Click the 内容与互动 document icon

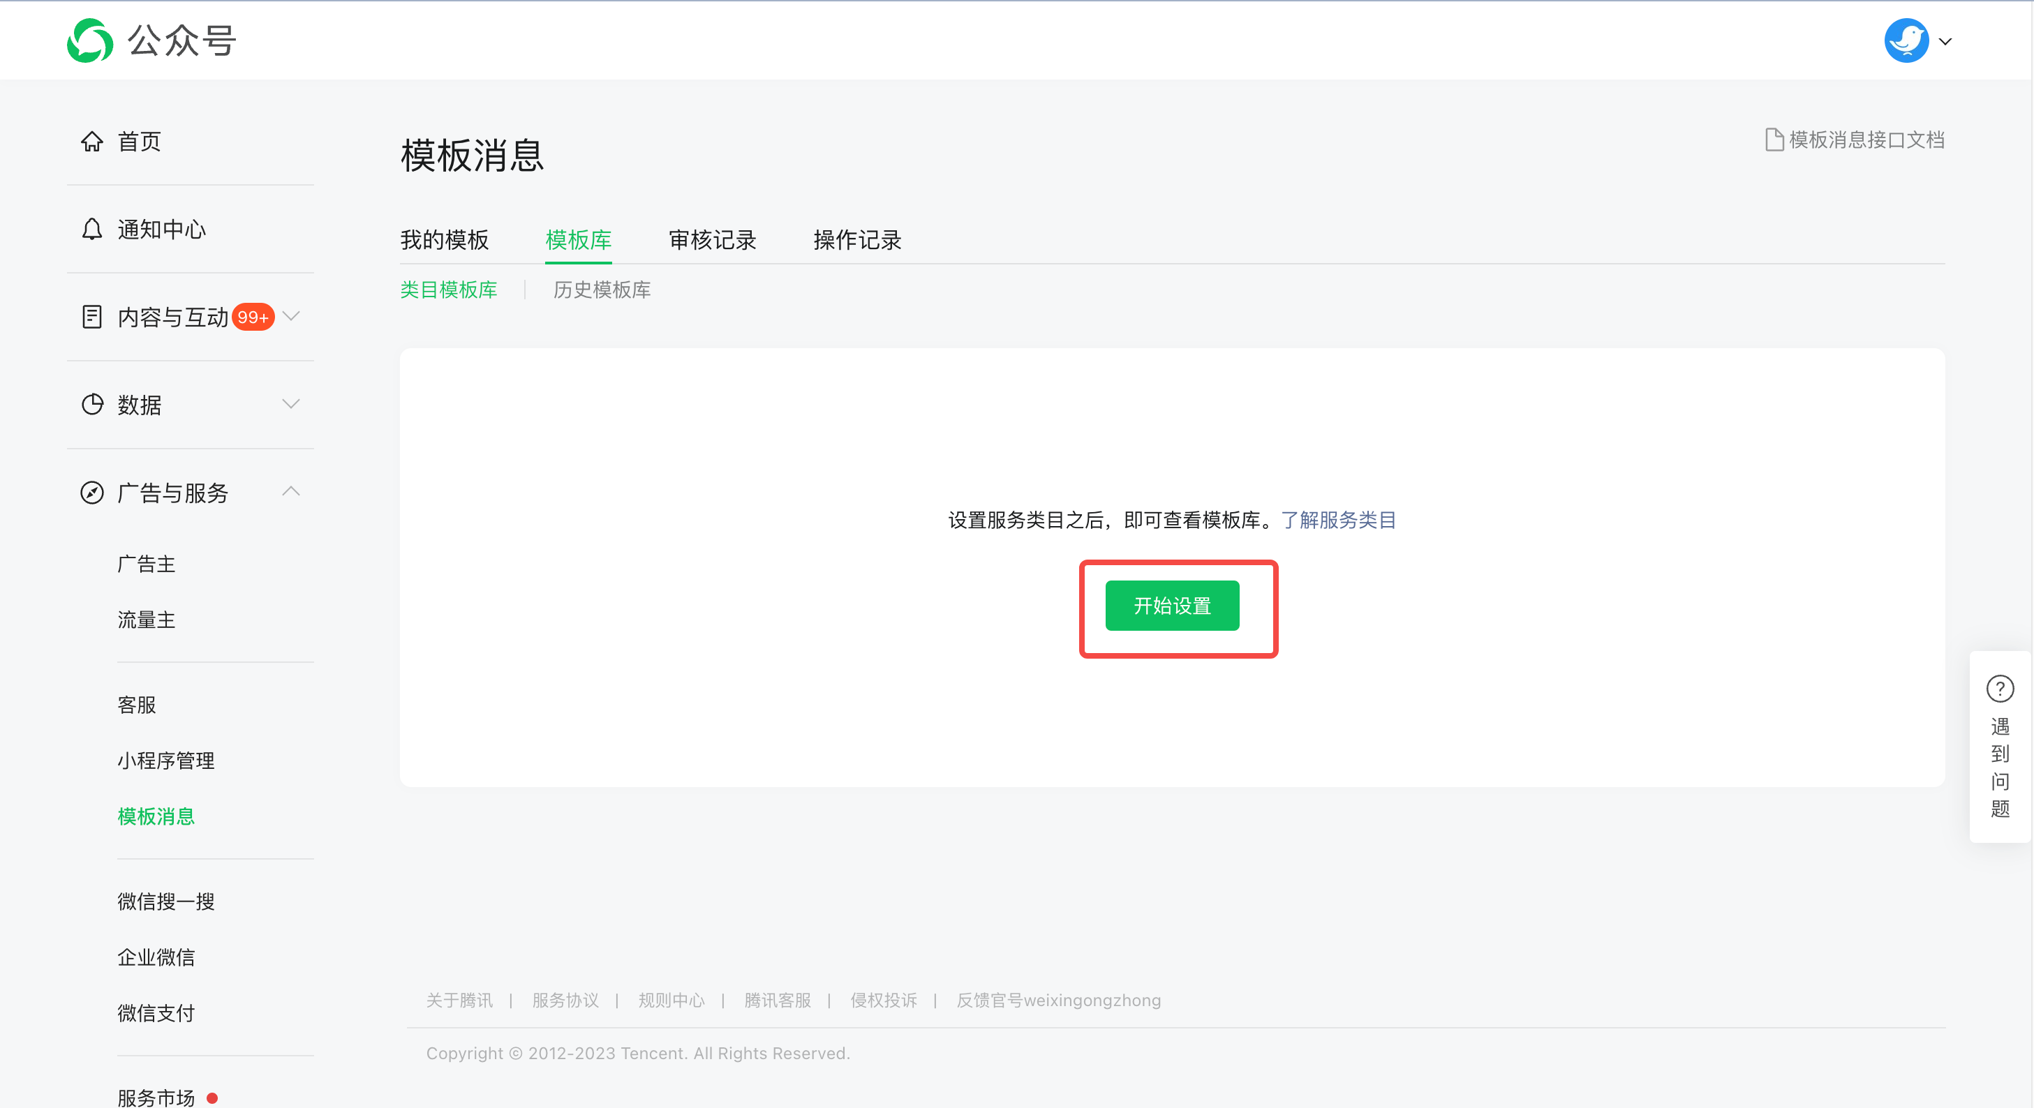[x=91, y=317]
